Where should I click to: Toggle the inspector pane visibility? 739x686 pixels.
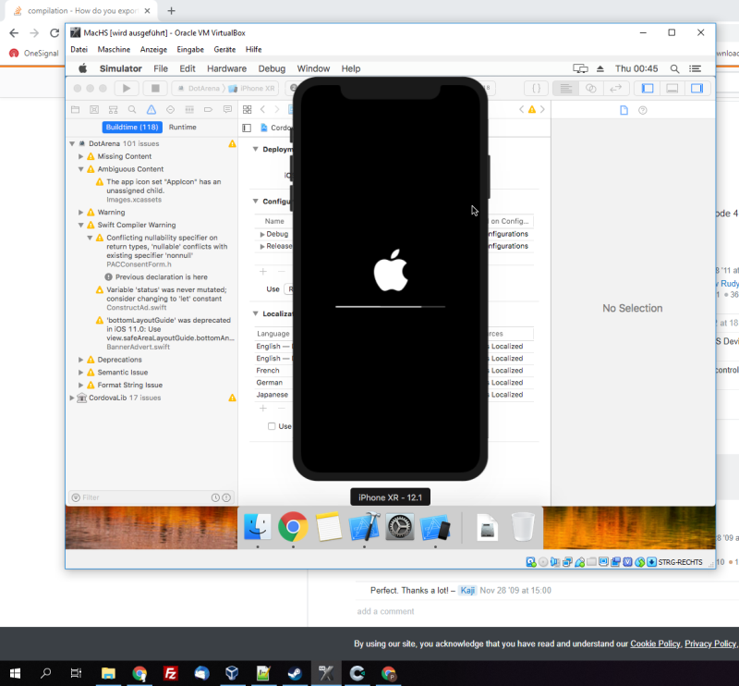pos(697,88)
